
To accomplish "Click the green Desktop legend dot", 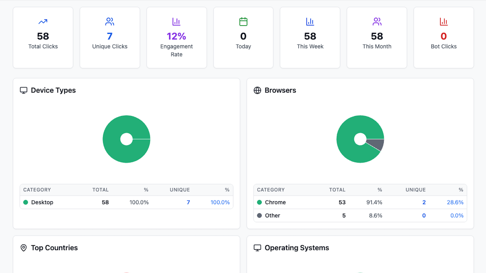I will point(26,202).
